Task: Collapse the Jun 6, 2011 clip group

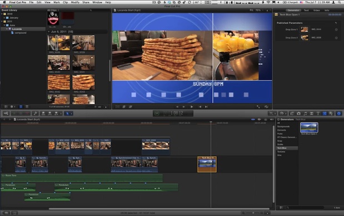Action: [49, 32]
